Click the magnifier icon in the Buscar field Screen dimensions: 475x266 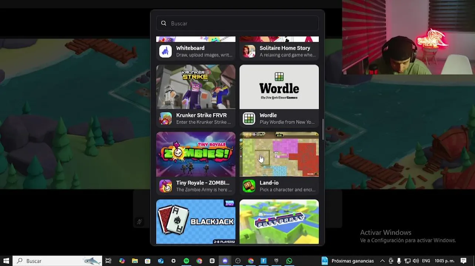coord(164,23)
